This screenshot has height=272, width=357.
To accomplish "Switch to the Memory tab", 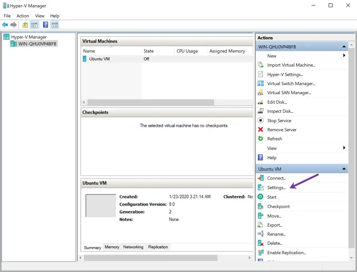I will 112,247.
